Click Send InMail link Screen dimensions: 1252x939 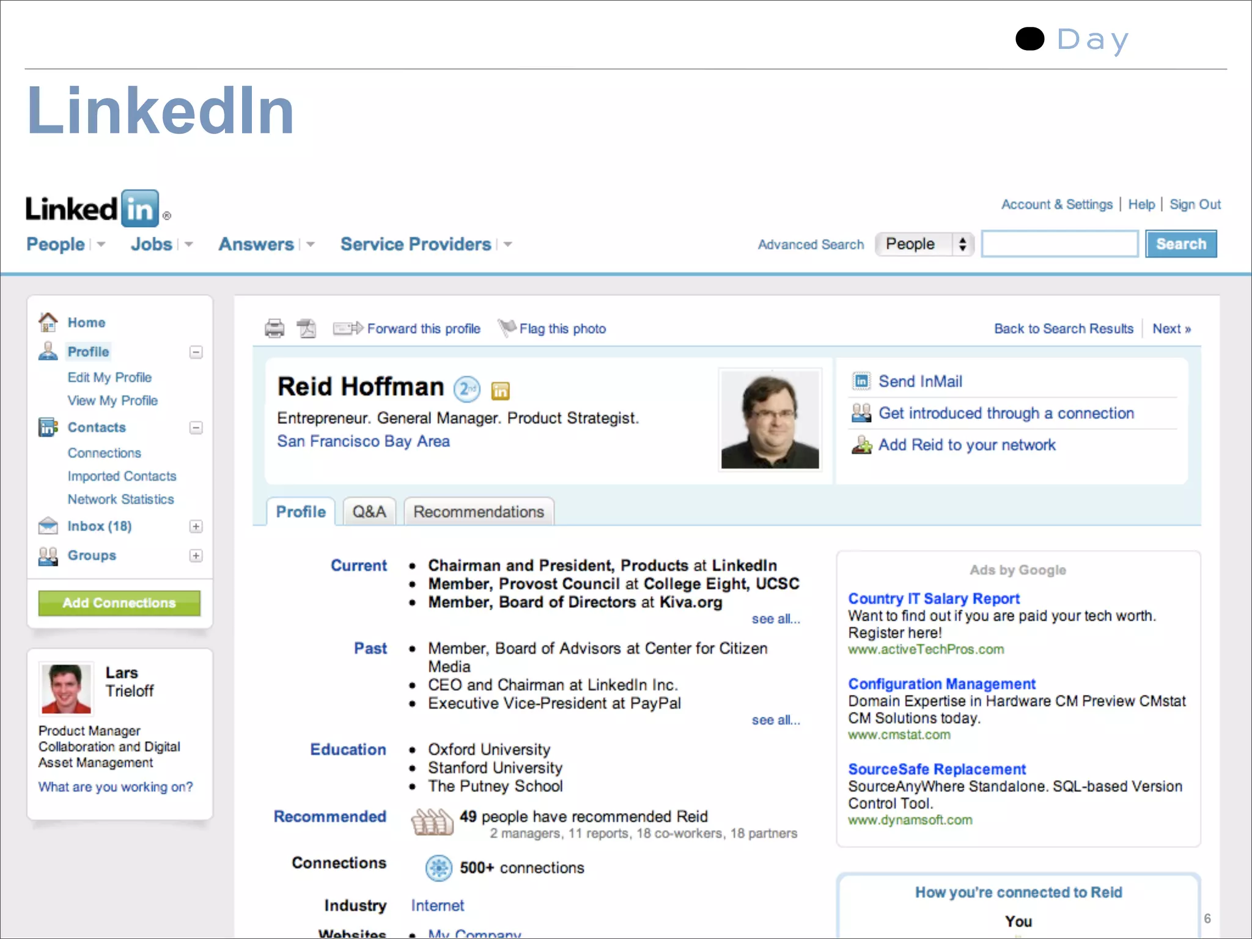point(920,381)
